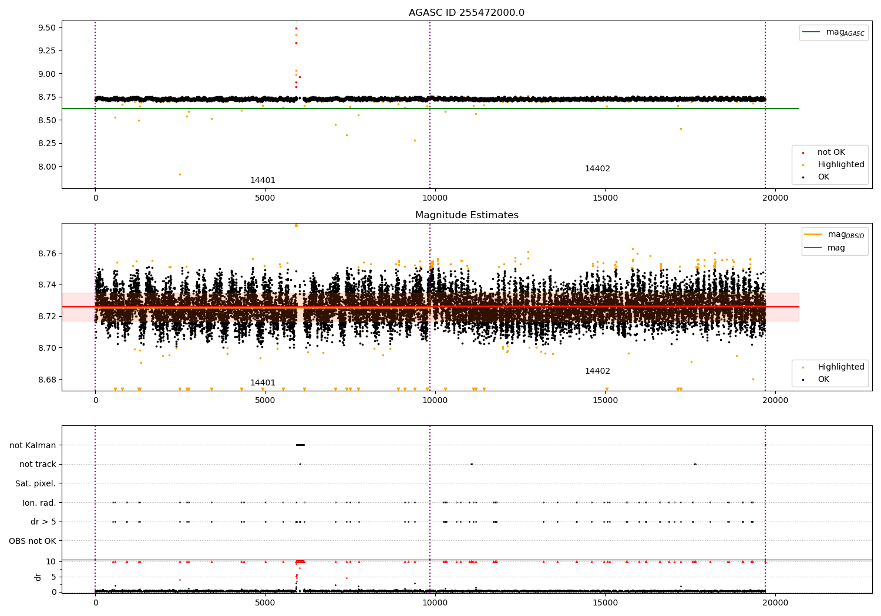
Task: Click the 'dr > 5' row label
Action: [43, 522]
